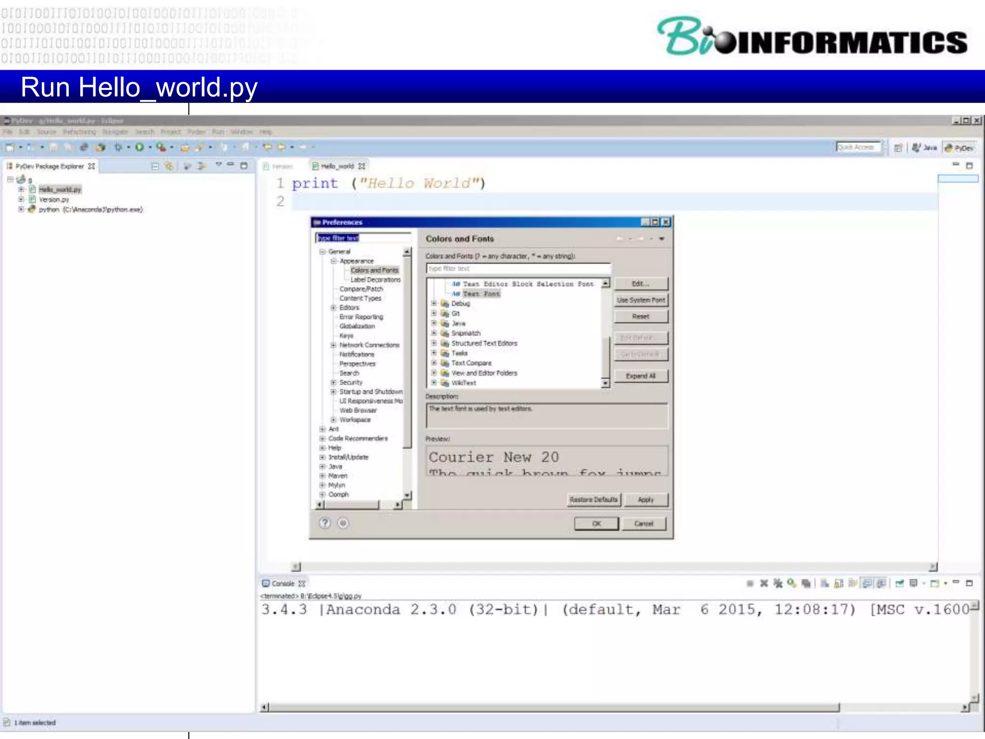Minimize the PyDev Package Explorer panel
The height and width of the screenshot is (739, 985).
(x=230, y=165)
